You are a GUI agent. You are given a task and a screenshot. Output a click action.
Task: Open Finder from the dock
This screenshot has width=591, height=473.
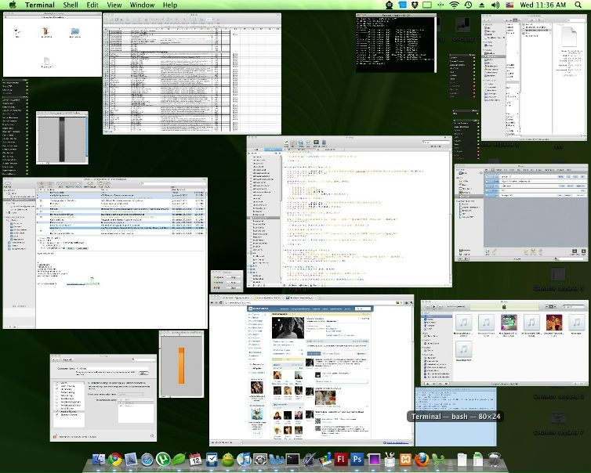pos(99,460)
